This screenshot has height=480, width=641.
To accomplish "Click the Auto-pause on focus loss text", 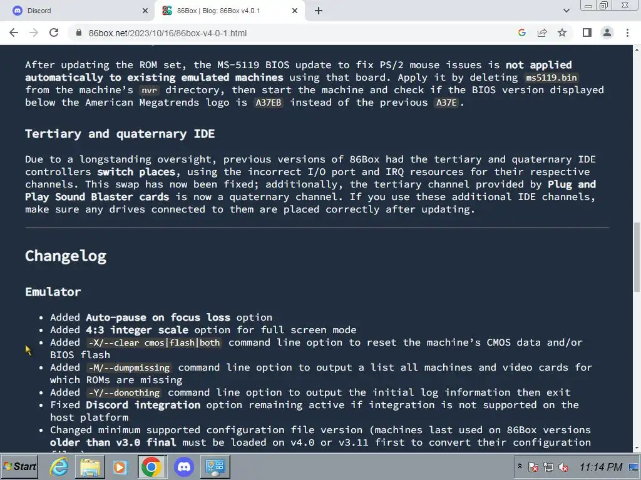I will tap(158, 317).
